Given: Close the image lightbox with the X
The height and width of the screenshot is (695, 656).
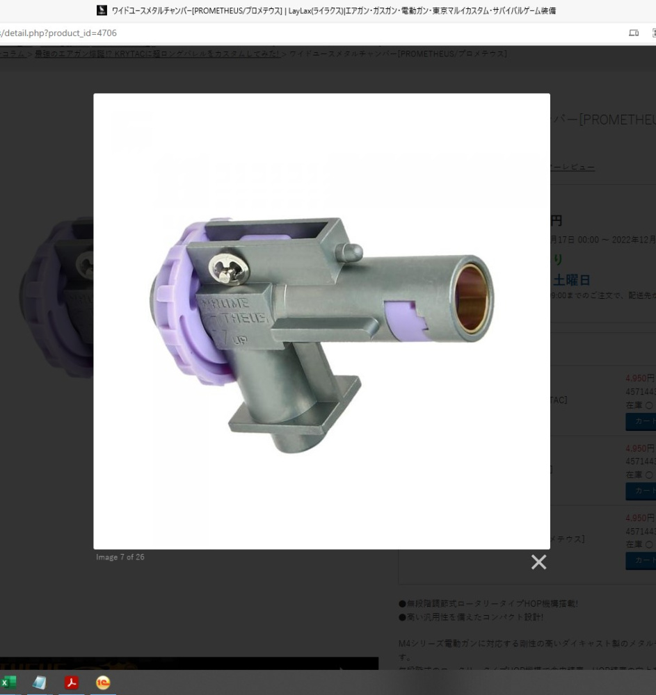Looking at the screenshot, I should pyautogui.click(x=538, y=562).
